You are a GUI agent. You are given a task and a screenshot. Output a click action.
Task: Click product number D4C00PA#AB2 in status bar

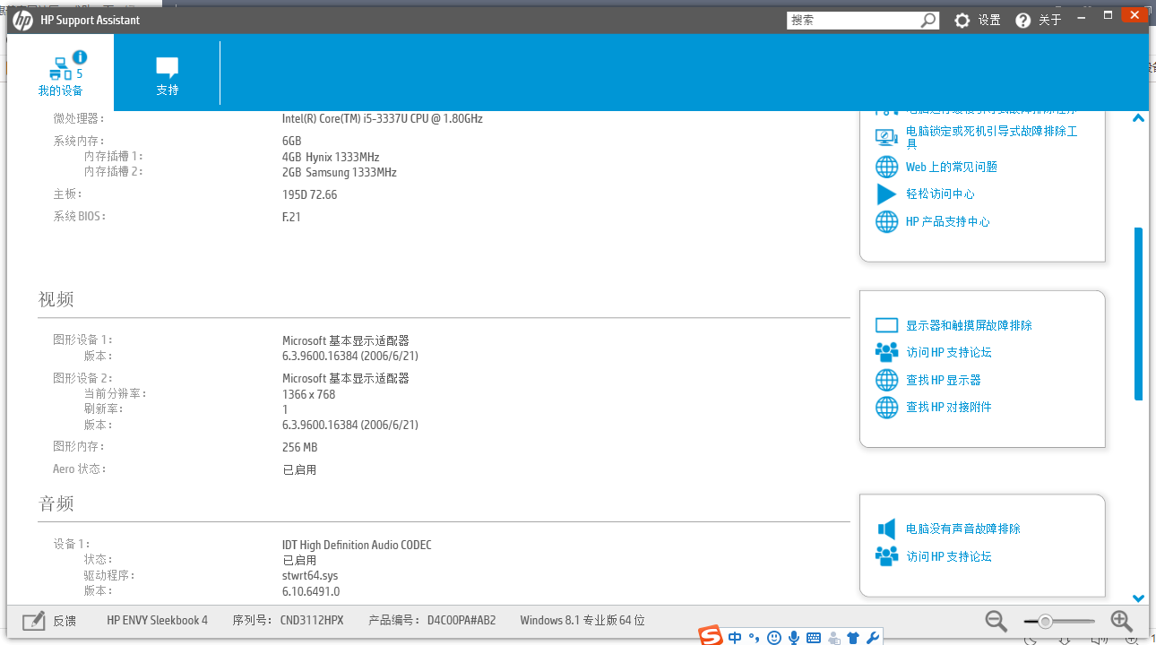(x=462, y=620)
